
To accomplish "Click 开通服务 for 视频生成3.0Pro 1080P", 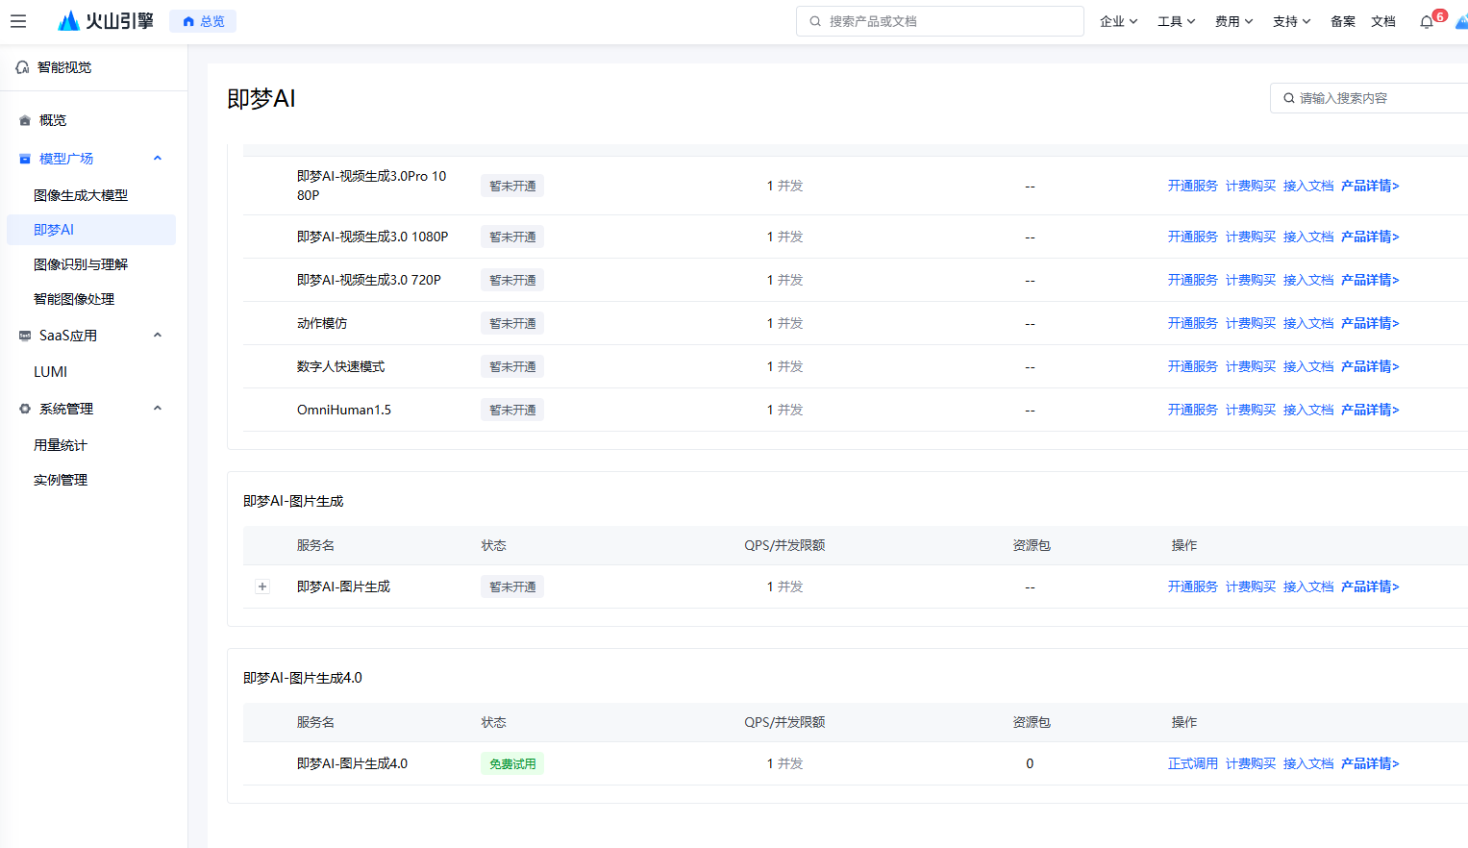I will (1192, 186).
